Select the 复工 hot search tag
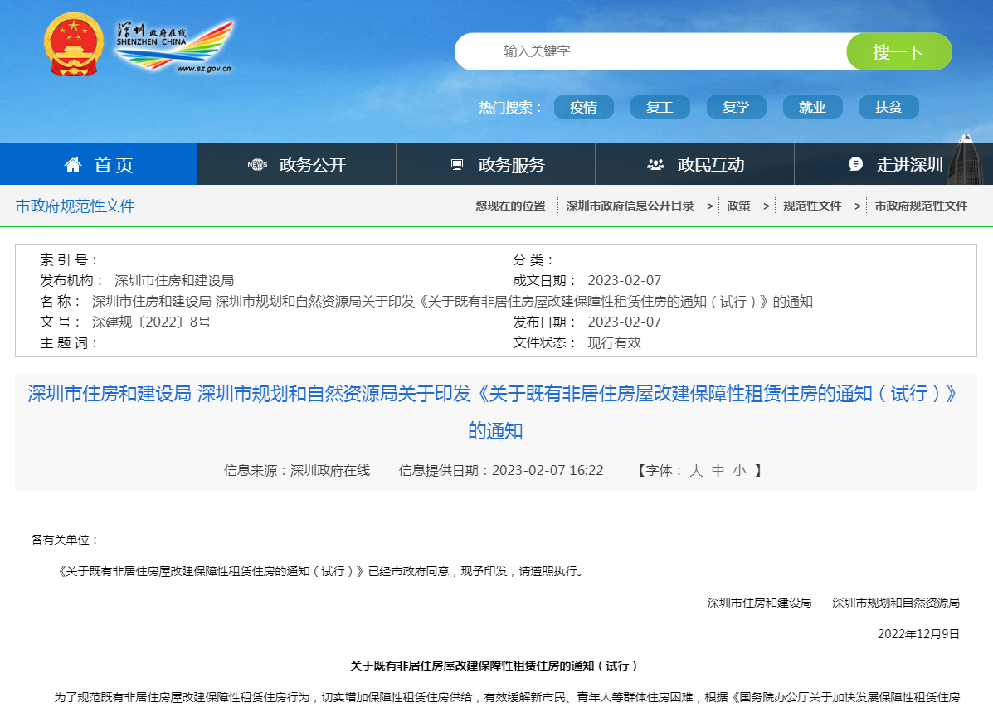Image resolution: width=993 pixels, height=722 pixels. point(660,107)
